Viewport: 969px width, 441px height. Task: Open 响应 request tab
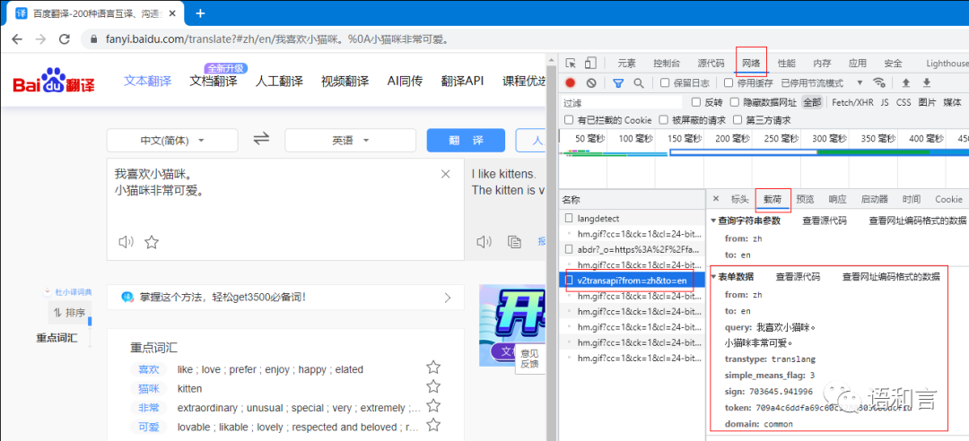click(x=837, y=199)
